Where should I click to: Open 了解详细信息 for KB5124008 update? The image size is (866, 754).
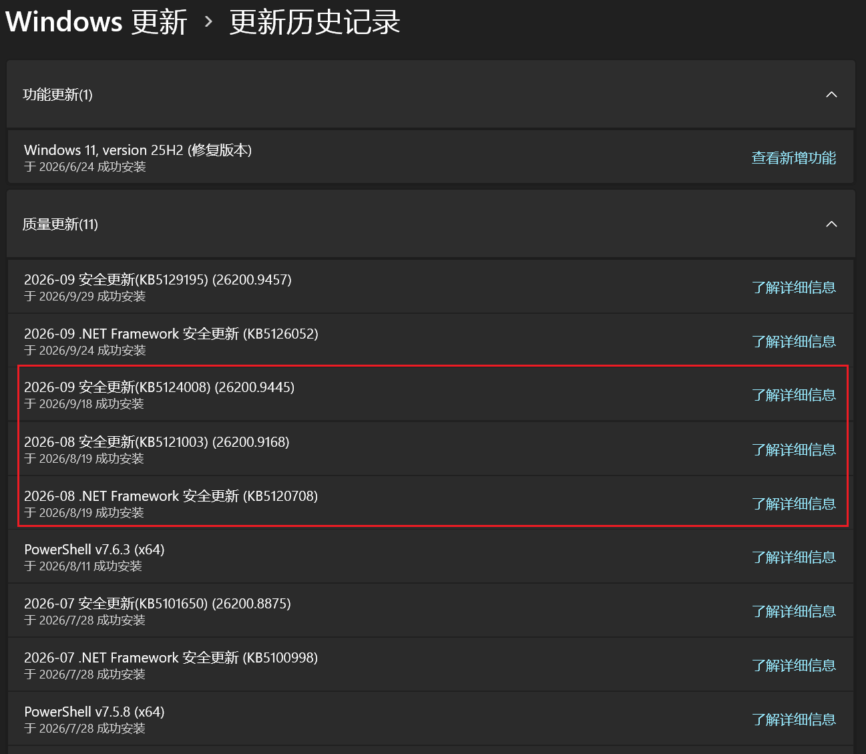pos(794,395)
